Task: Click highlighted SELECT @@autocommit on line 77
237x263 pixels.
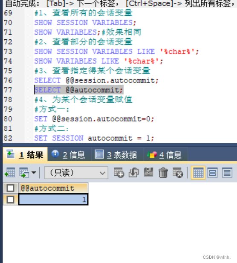Action: 79,90
